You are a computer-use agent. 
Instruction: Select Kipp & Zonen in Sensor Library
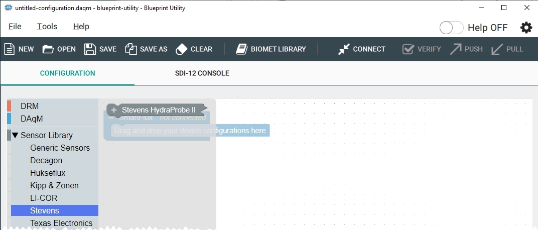pyautogui.click(x=55, y=186)
